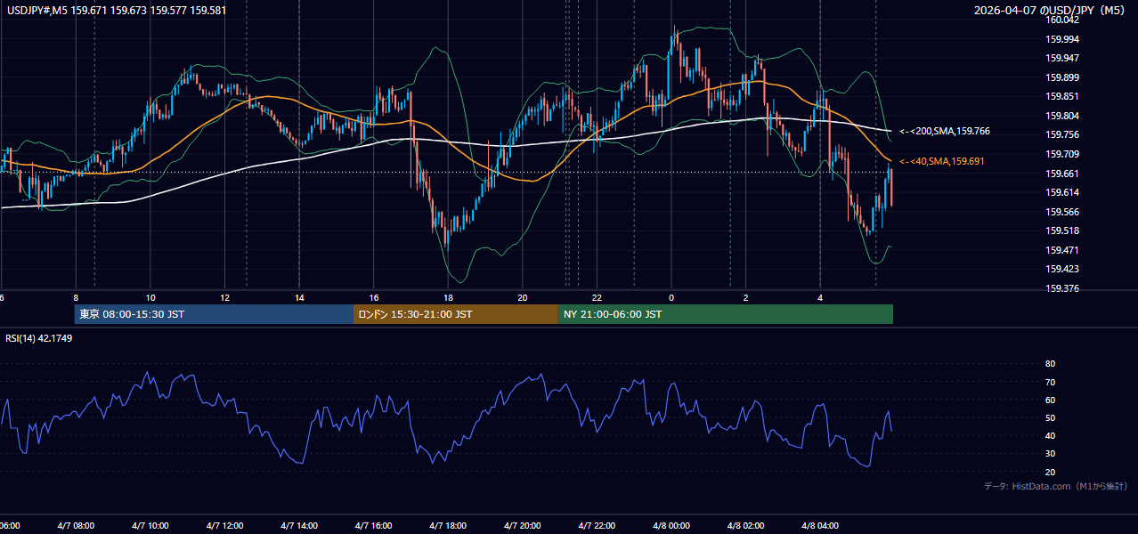Select the NY 21:00-06:00 JST session bar
This screenshot has width=1138, height=534.
tap(726, 314)
